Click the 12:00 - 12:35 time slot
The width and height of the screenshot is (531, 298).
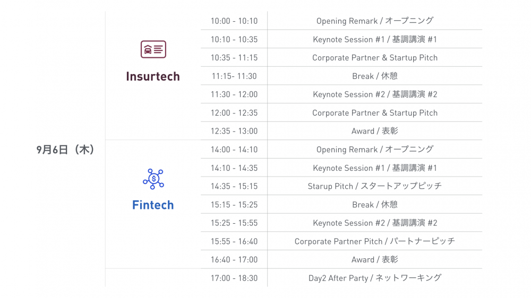234,112
